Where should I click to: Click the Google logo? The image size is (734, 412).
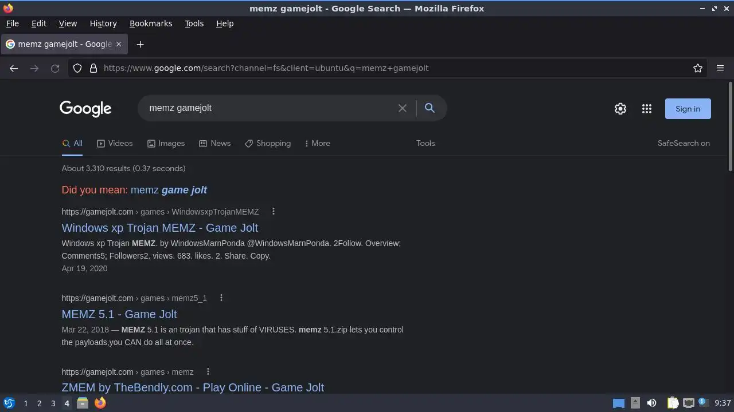click(85, 109)
